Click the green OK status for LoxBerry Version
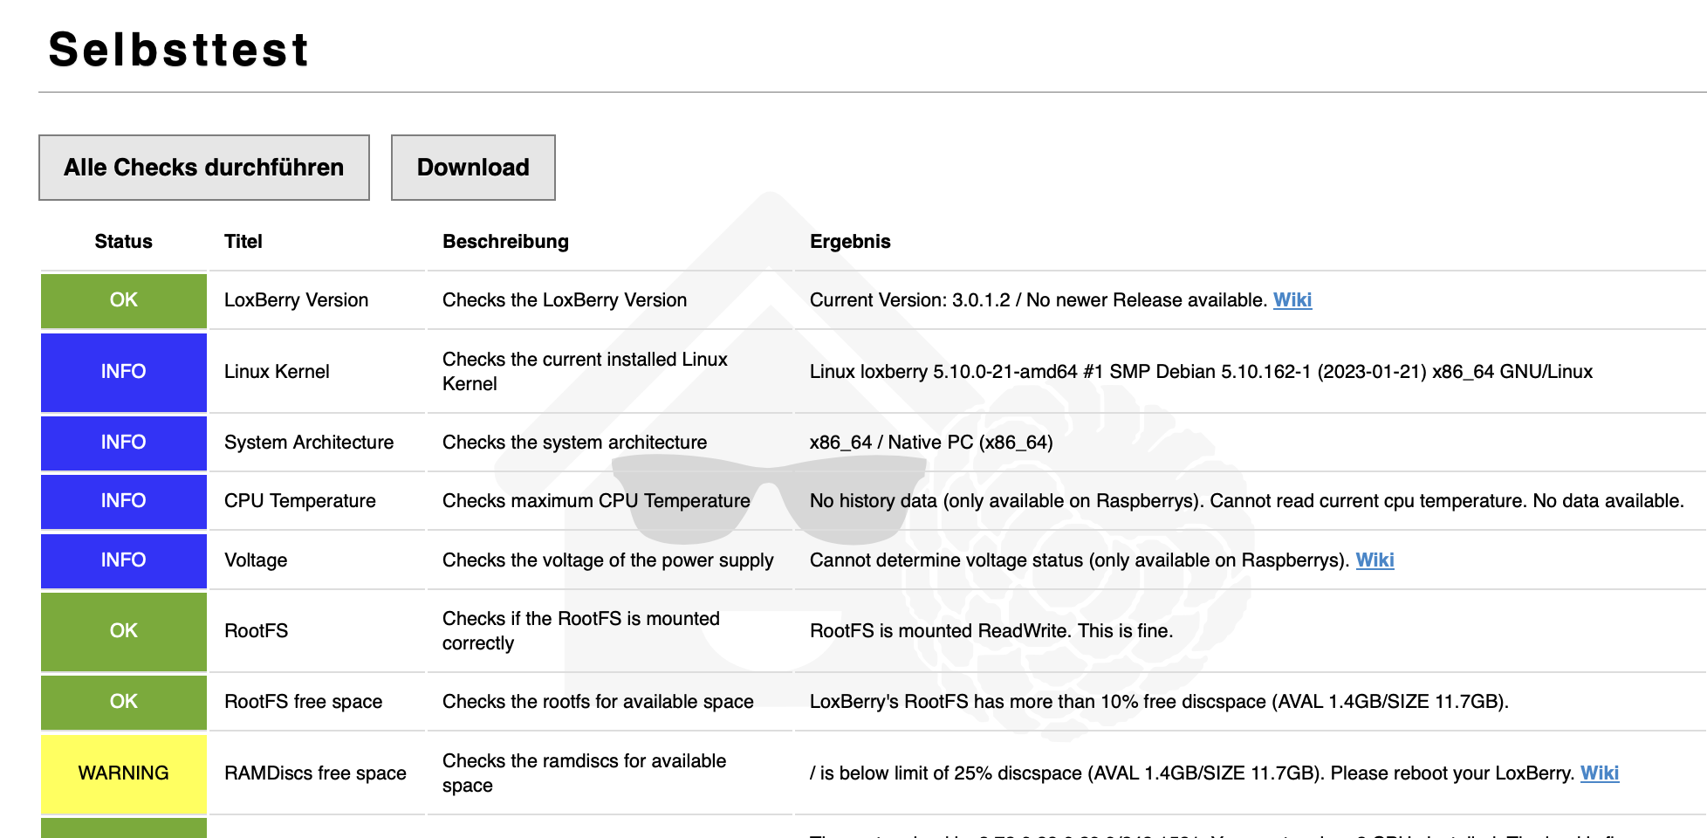This screenshot has height=838, width=1707. 124,300
